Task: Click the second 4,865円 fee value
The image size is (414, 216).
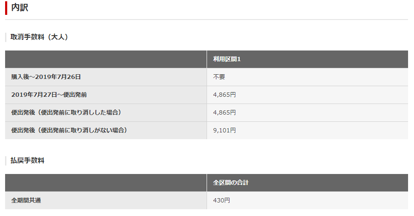Action: pos(224,112)
